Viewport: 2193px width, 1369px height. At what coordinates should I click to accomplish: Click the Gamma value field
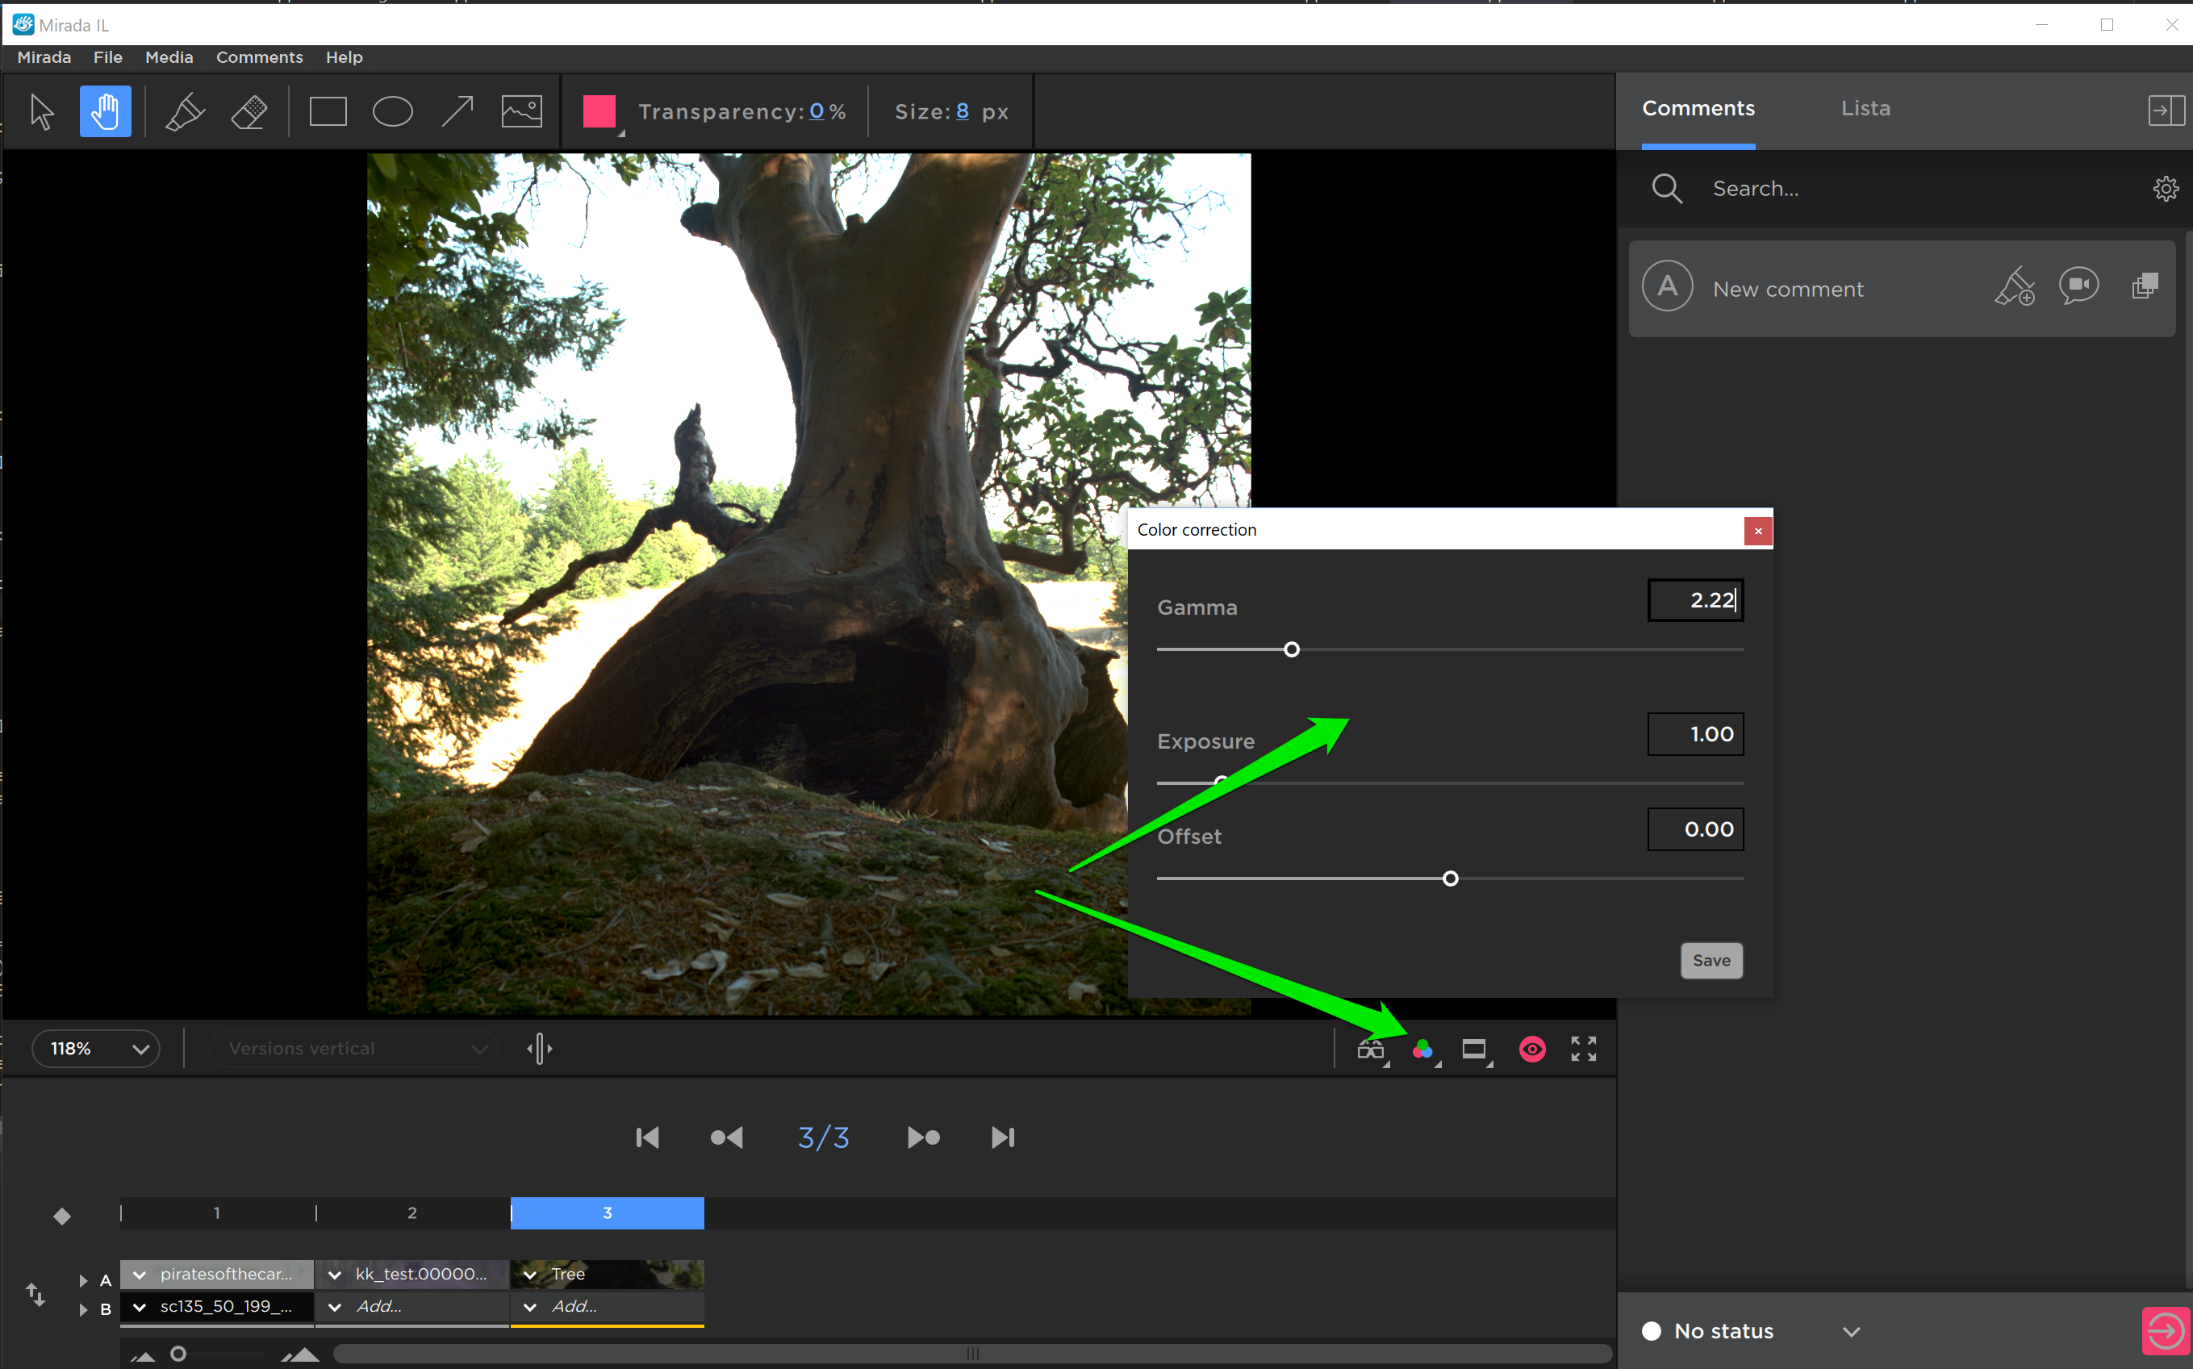pos(1695,599)
